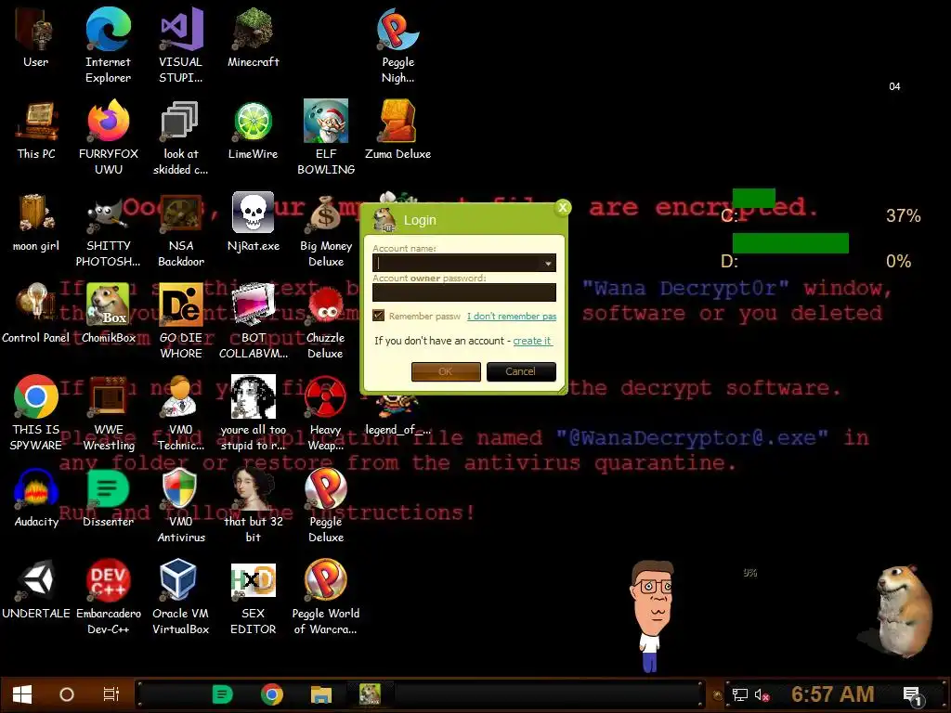951x713 pixels.
Task: Select the moon girl desktop icon
Action: click(36, 223)
